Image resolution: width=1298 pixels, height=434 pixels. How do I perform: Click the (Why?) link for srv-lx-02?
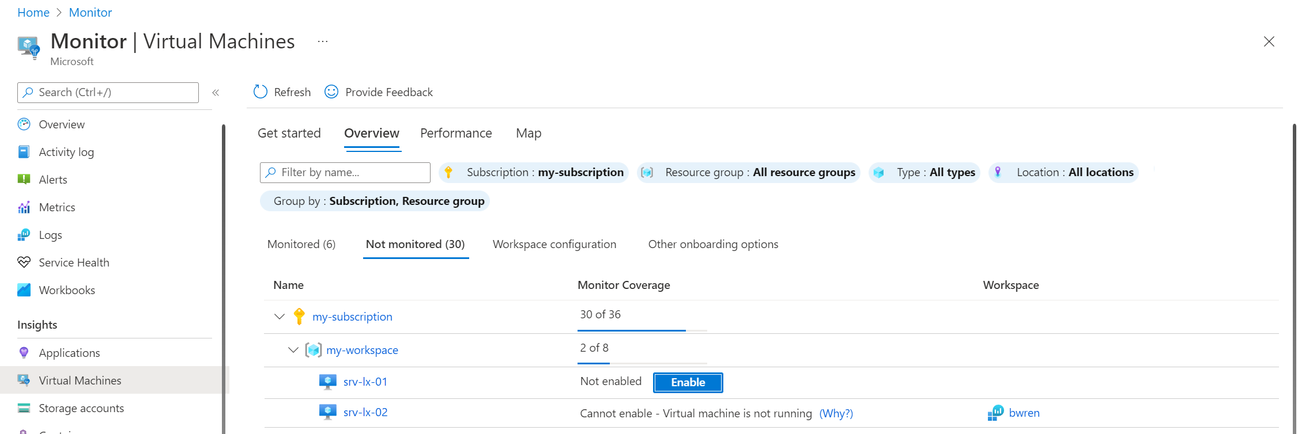(836, 413)
